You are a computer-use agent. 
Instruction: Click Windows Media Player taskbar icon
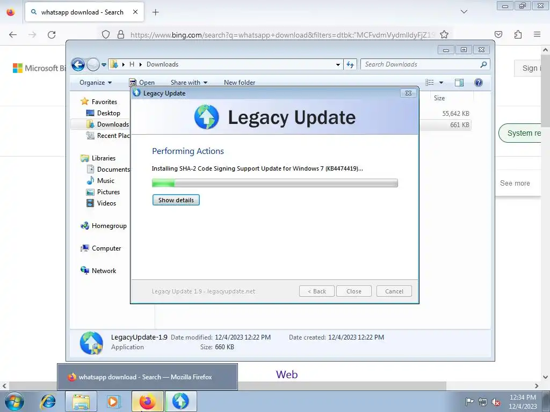113,401
